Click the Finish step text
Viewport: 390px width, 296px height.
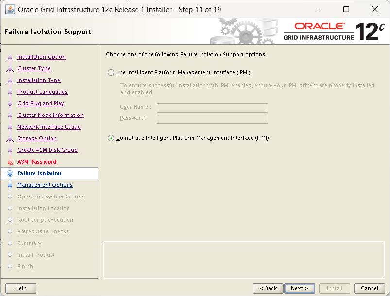coord(25,266)
